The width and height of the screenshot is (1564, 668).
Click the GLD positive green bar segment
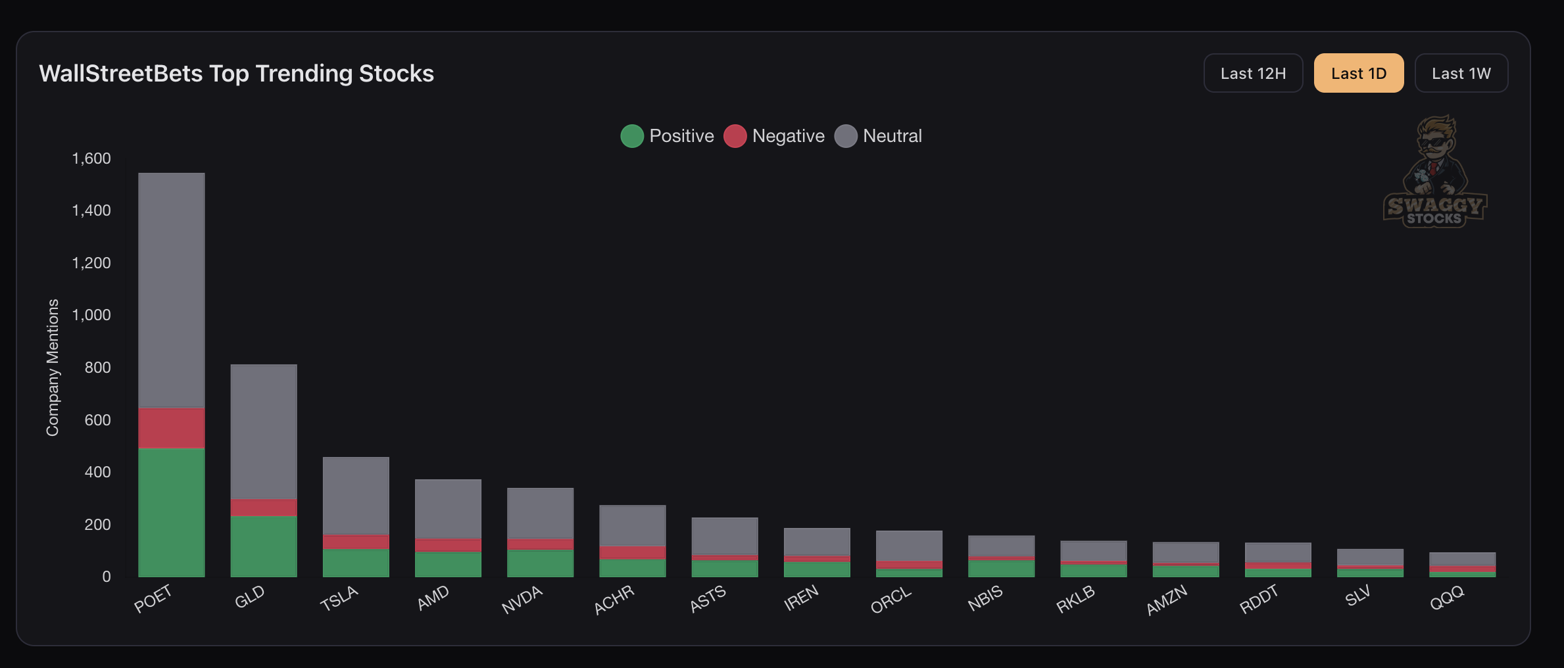click(264, 546)
